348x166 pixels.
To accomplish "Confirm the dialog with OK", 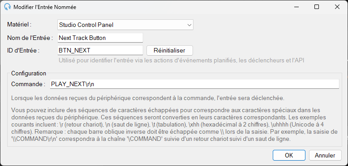I will (x=289, y=155).
